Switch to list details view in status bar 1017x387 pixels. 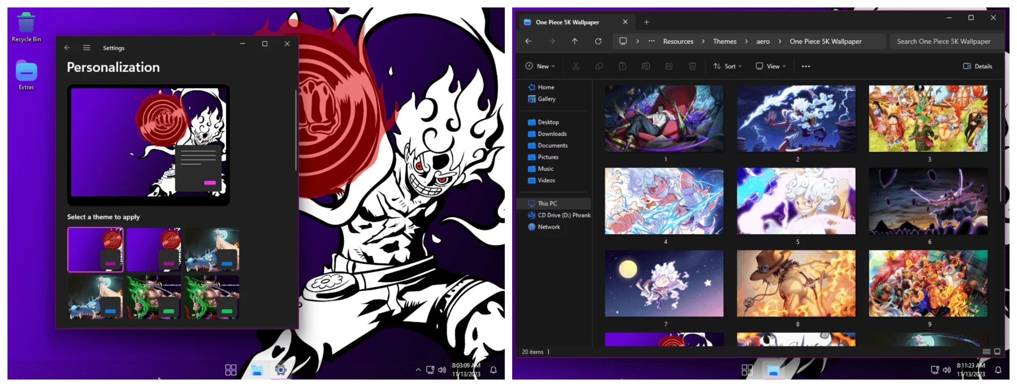click(986, 352)
